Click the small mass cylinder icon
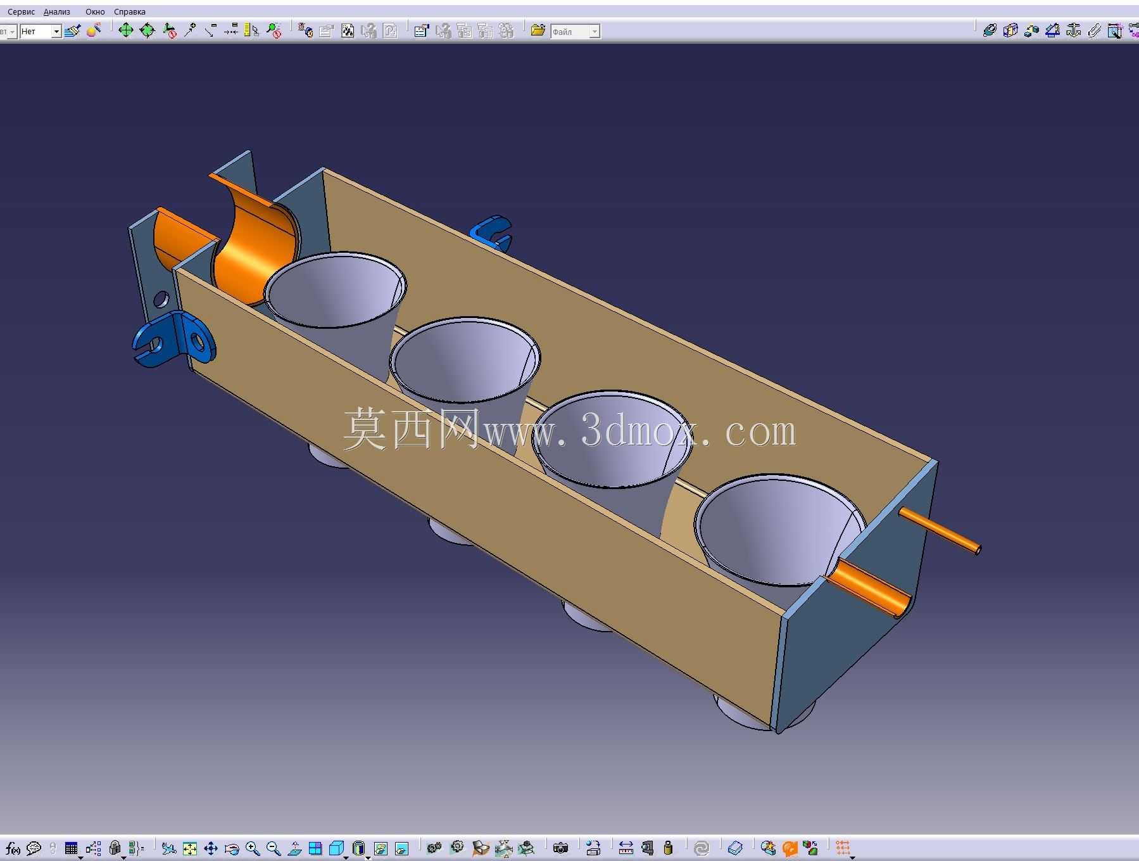The height and width of the screenshot is (861, 1139). click(x=668, y=848)
